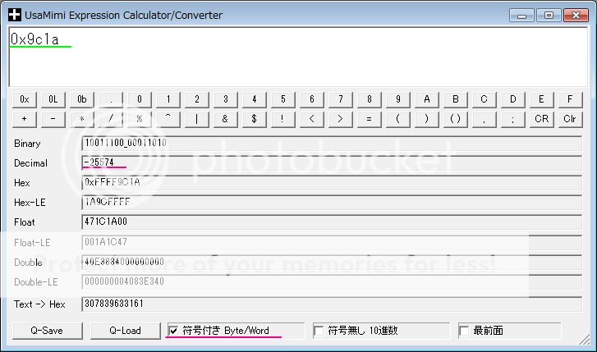Image resolution: width=597 pixels, height=352 pixels.
Task: Click the digit 7 key
Action: pyautogui.click(x=341, y=100)
